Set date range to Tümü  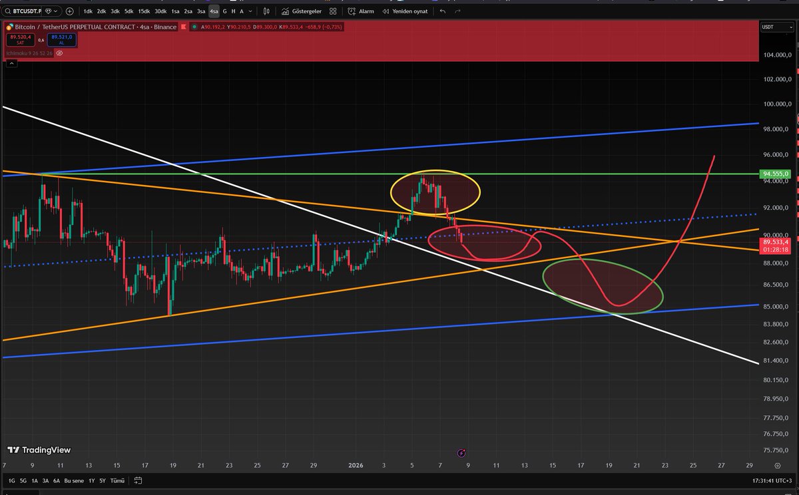coord(117,480)
